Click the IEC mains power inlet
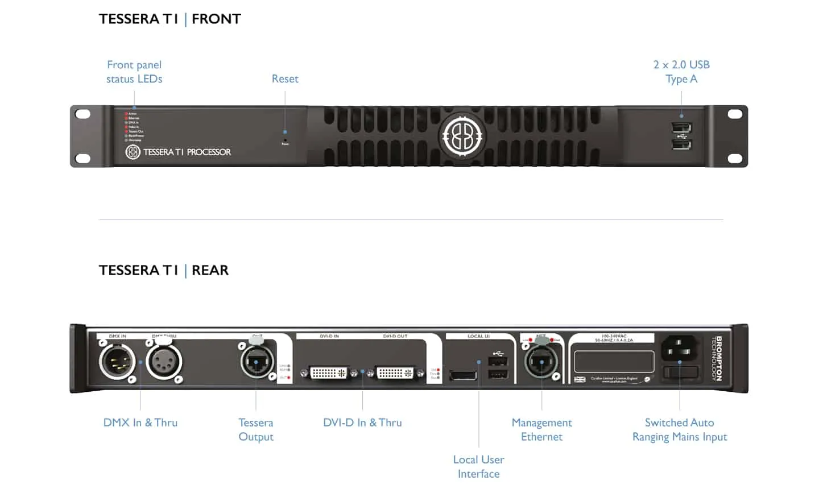 (680, 347)
